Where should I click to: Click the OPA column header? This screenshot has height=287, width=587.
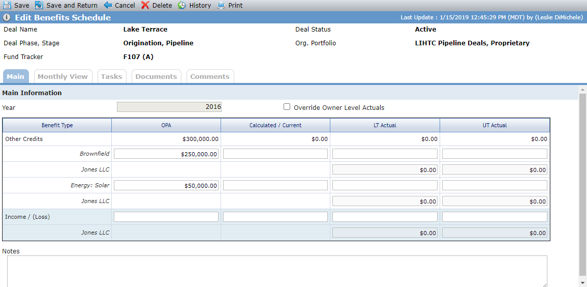tap(166, 125)
